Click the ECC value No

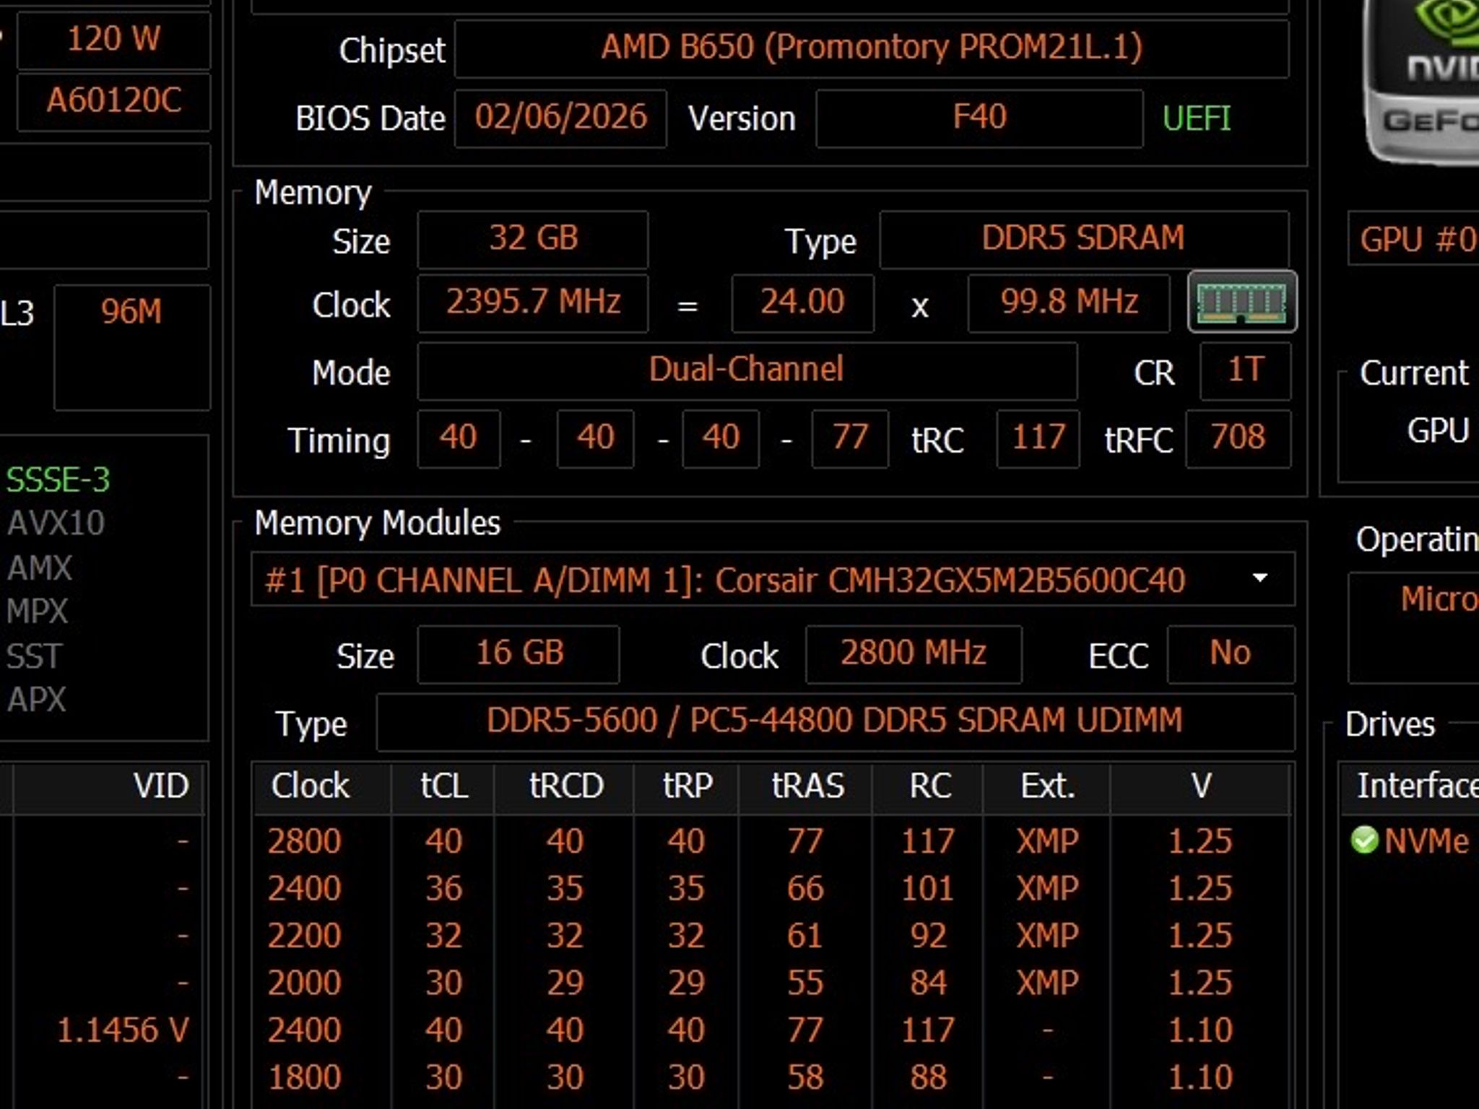click(1231, 654)
